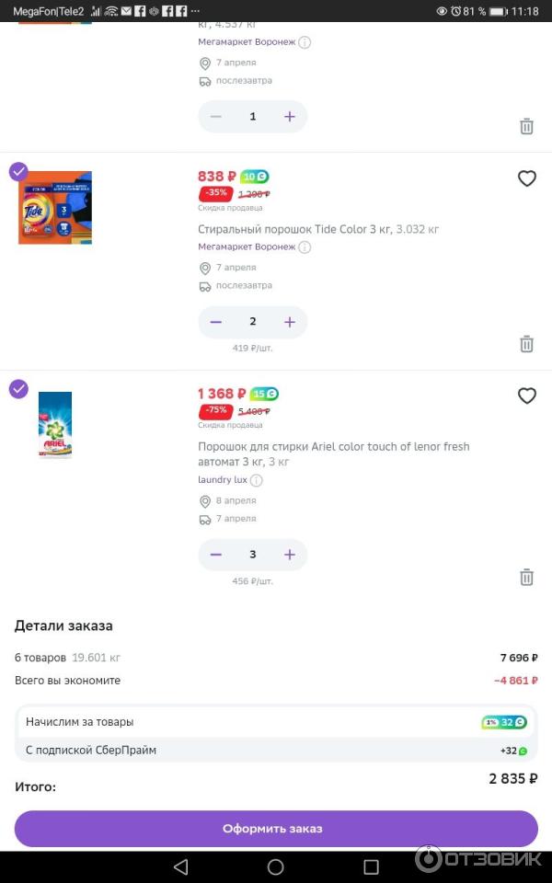This screenshot has width=552, height=883.
Task: Uncheck Ariel powder selection
Action: (18, 389)
